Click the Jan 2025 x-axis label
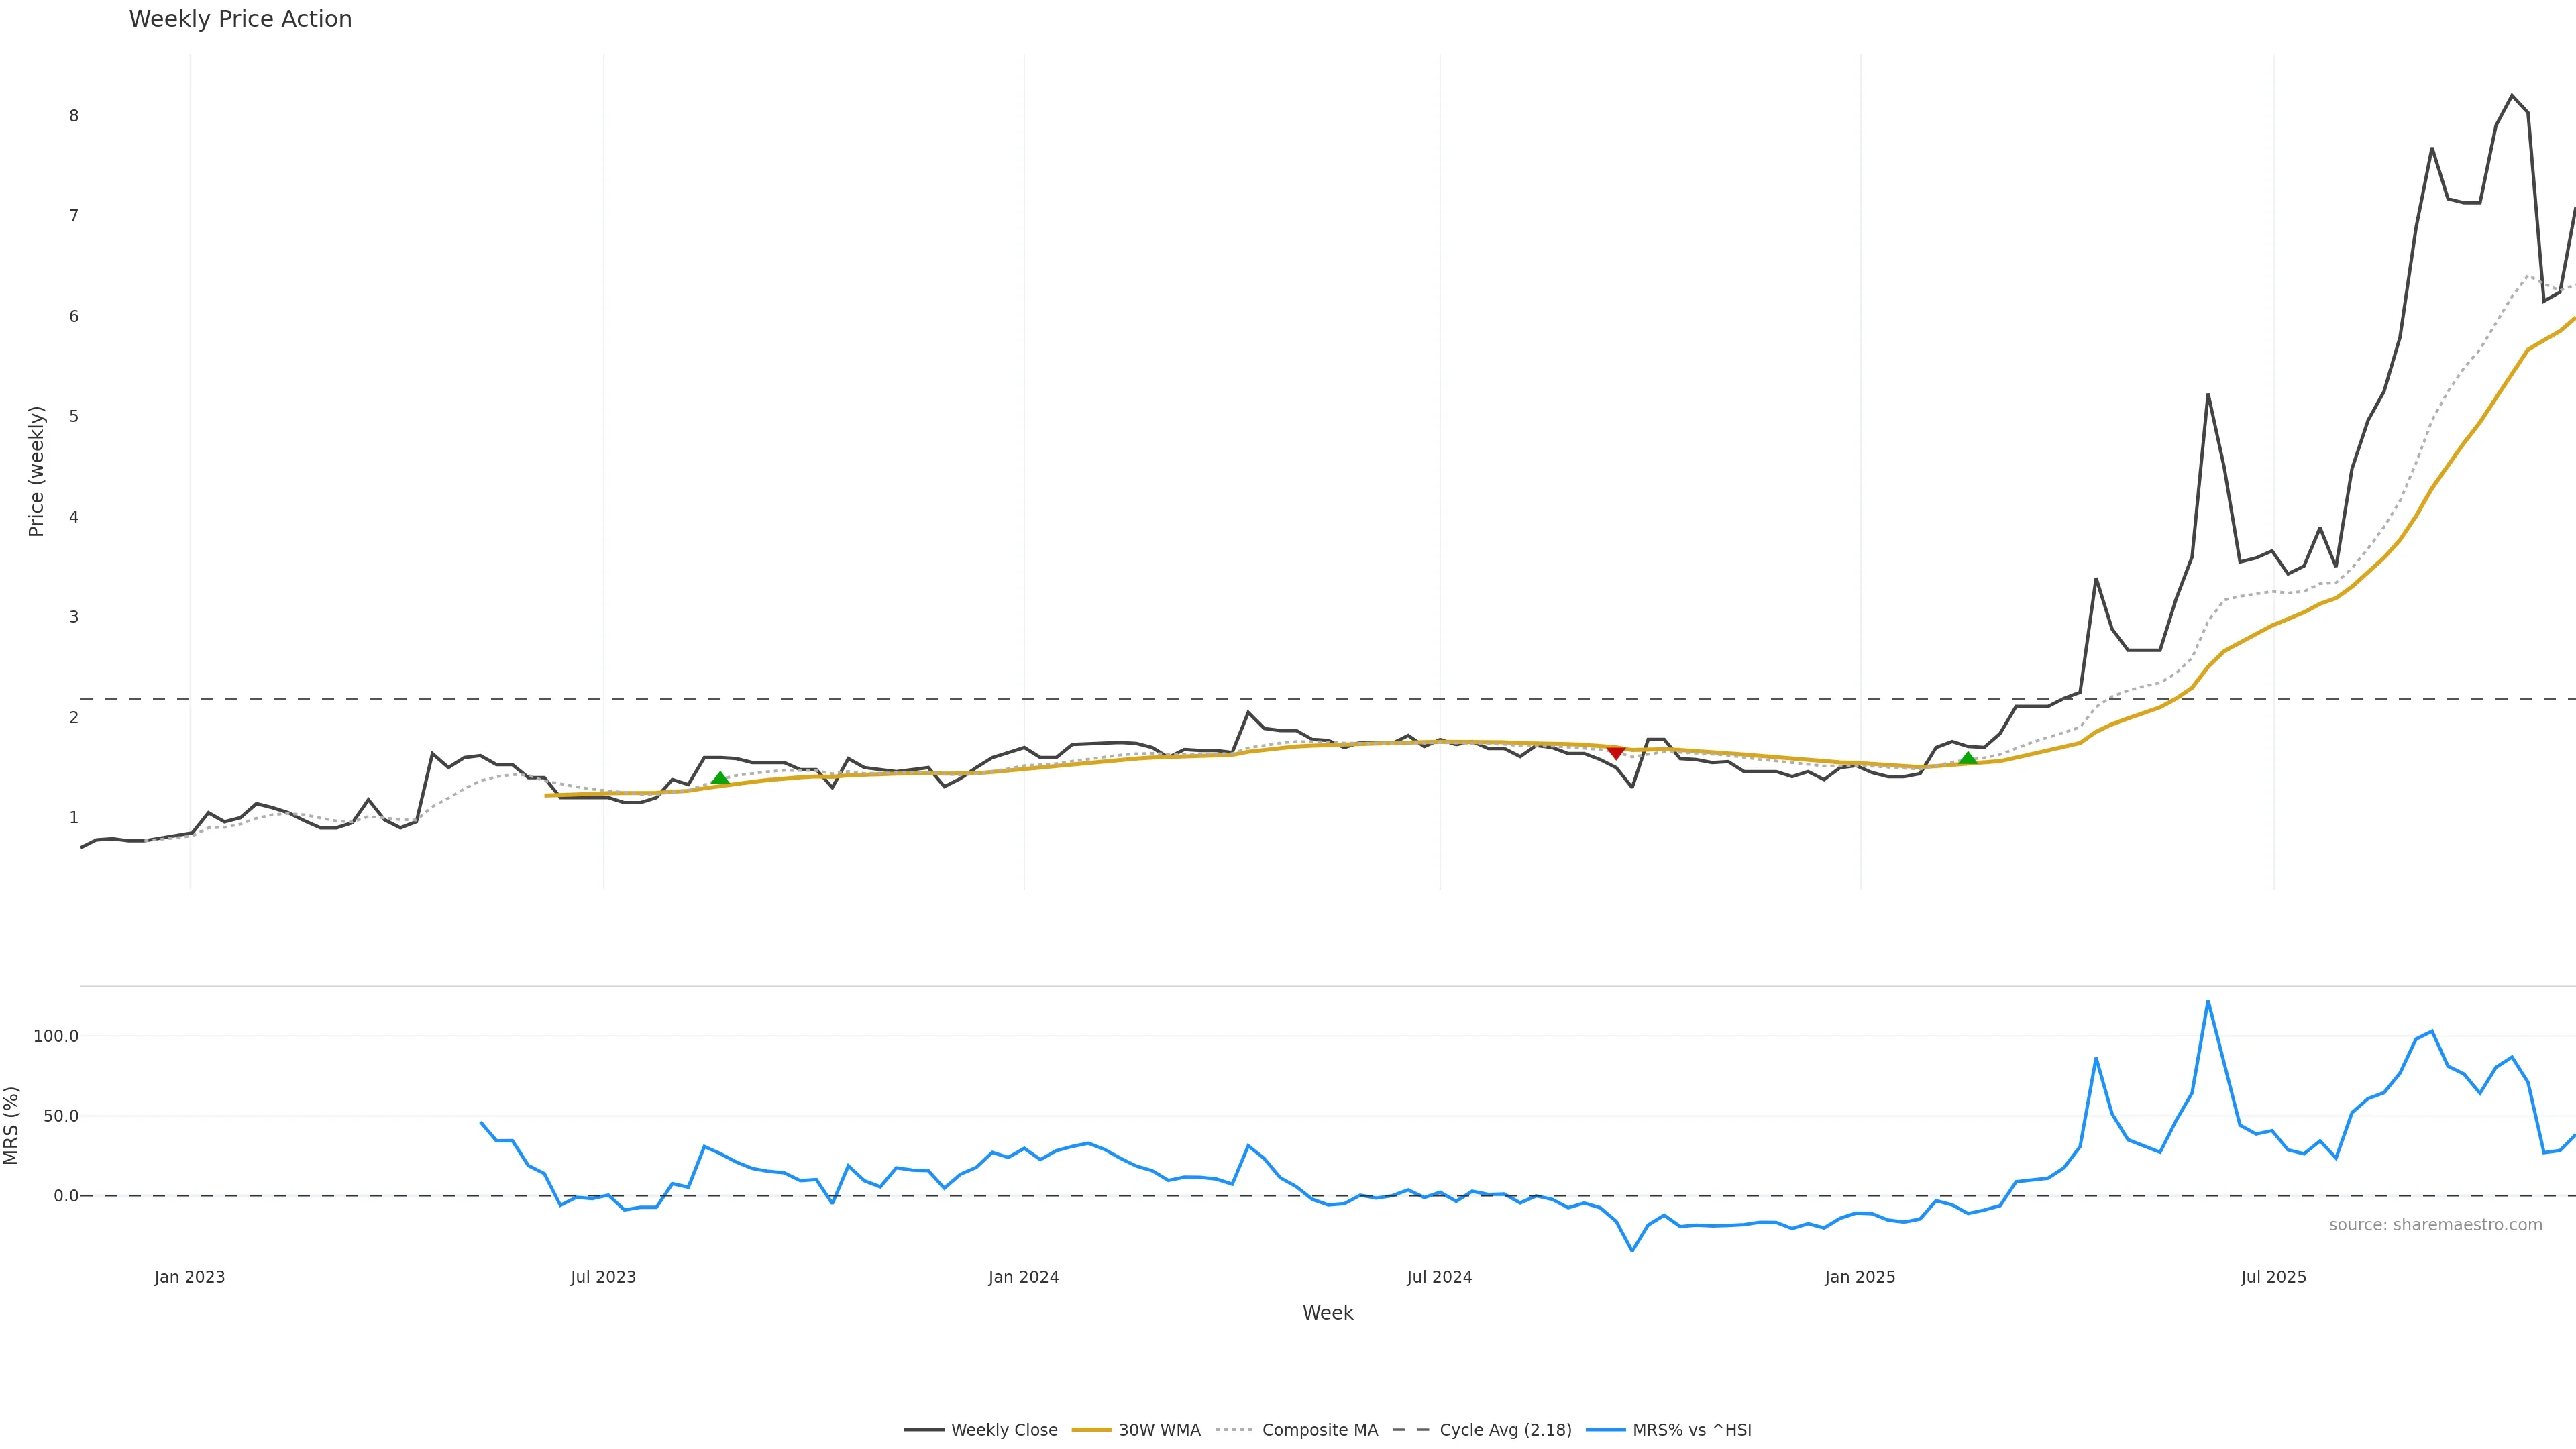The image size is (2576, 1449). [1860, 1277]
